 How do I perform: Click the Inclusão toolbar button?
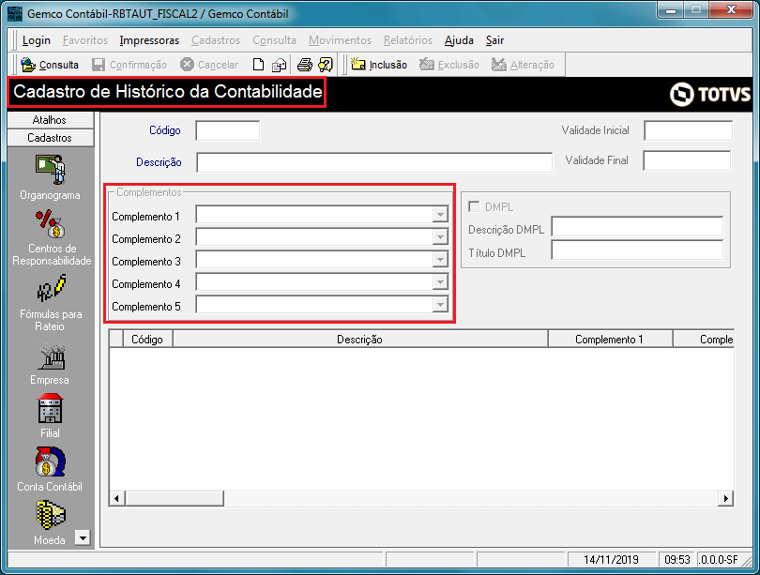(x=379, y=65)
